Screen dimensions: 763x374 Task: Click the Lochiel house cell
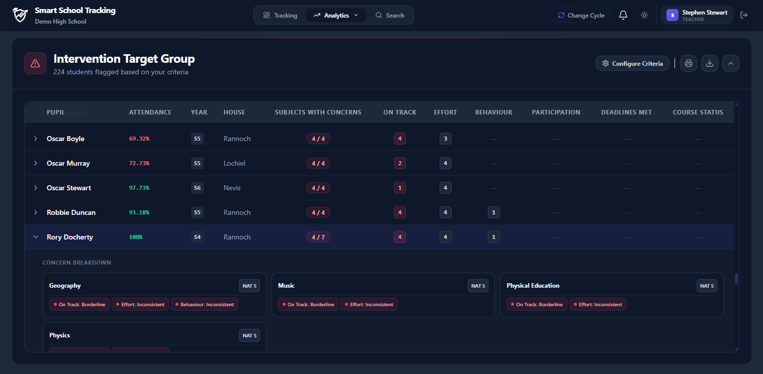[234, 163]
